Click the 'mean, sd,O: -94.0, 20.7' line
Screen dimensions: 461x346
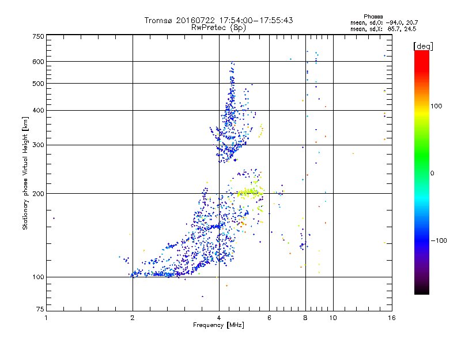(384, 22)
